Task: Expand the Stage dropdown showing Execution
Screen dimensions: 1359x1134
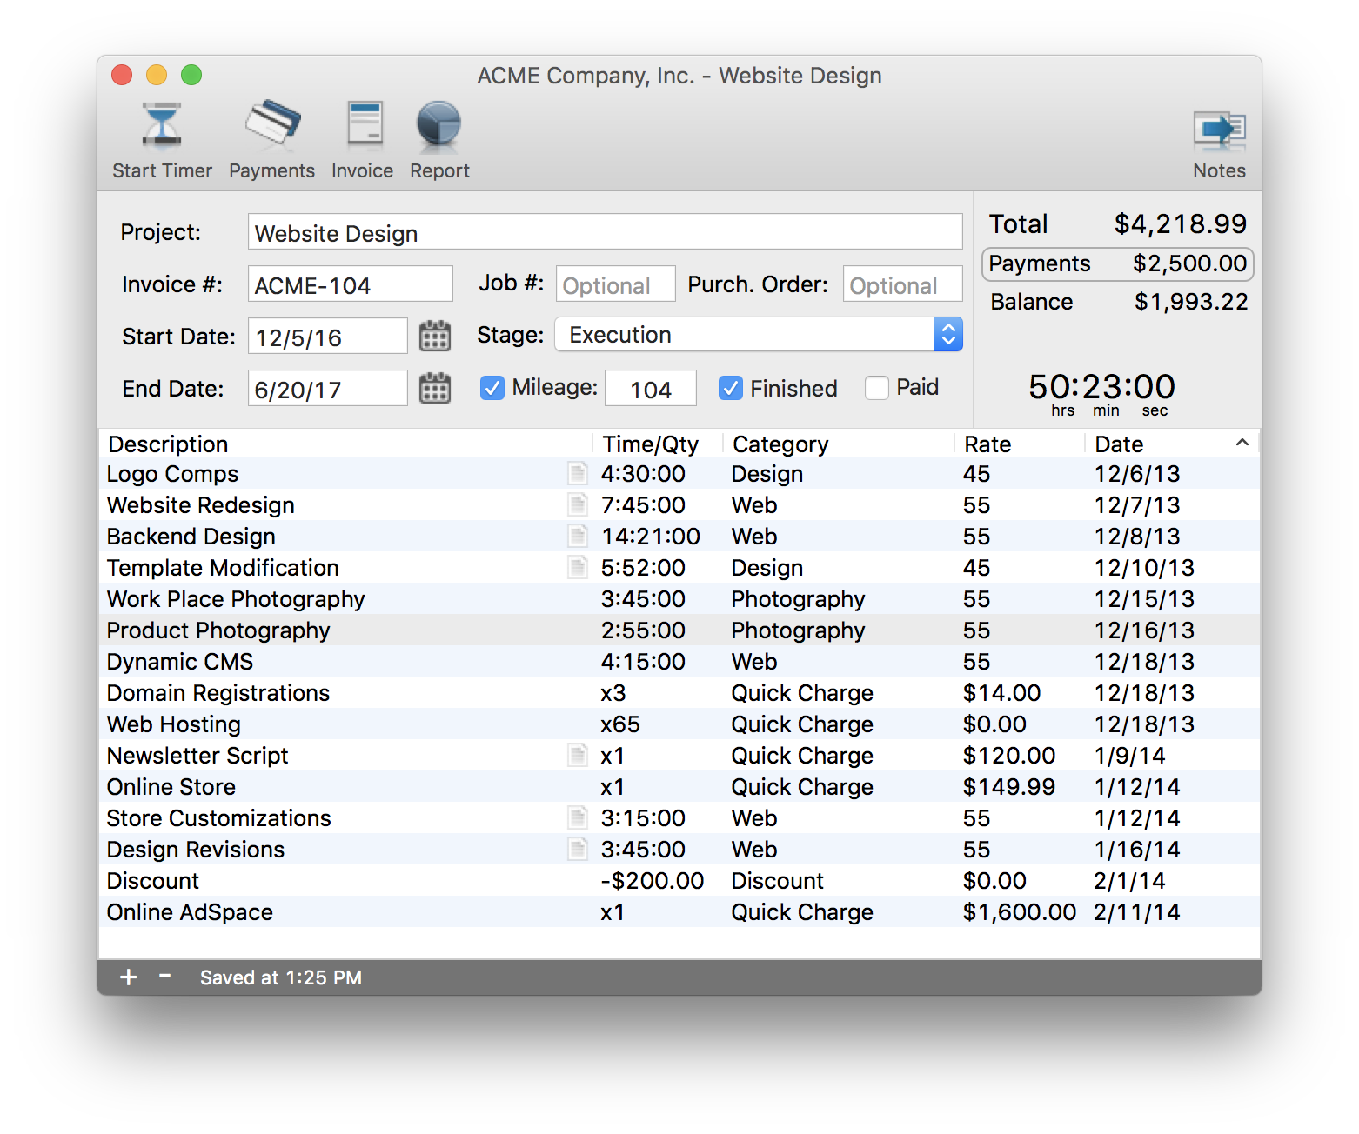Action: [758, 335]
